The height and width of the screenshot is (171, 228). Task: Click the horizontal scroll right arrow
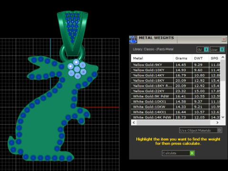(217, 123)
